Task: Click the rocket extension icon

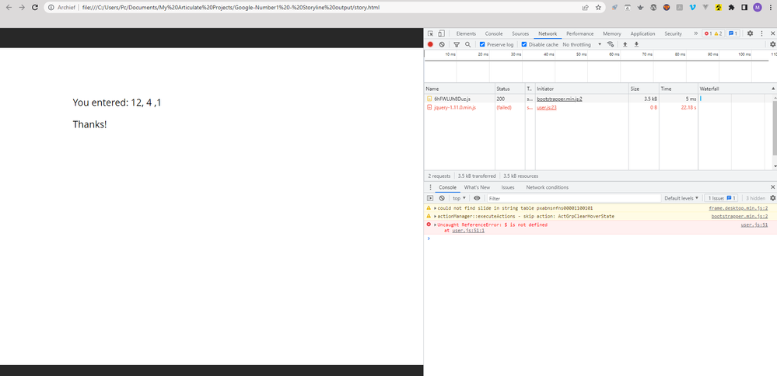Action: (x=615, y=8)
